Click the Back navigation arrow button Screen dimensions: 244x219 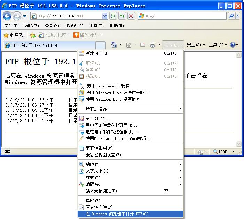pyautogui.click(x=7, y=16)
